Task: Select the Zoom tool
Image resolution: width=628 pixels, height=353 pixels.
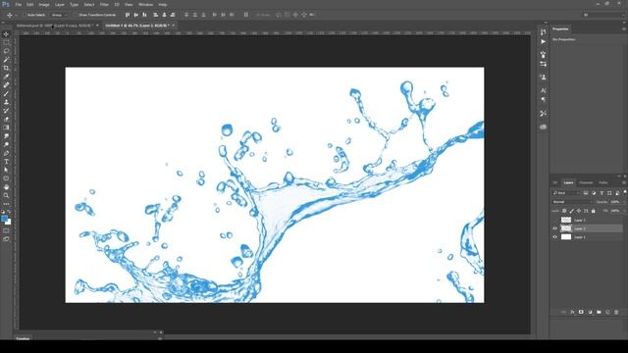Action: (6, 195)
